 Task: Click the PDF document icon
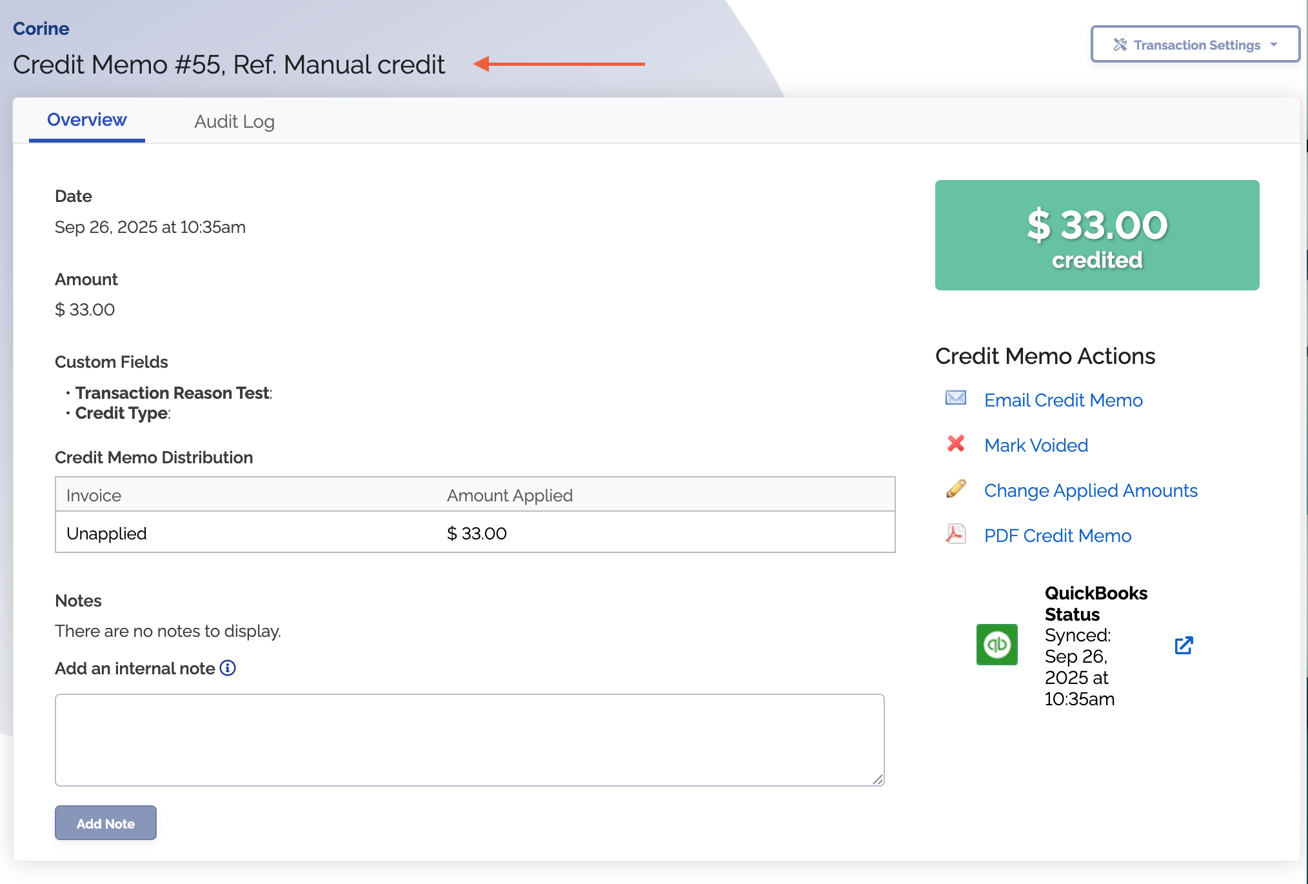pyautogui.click(x=955, y=534)
